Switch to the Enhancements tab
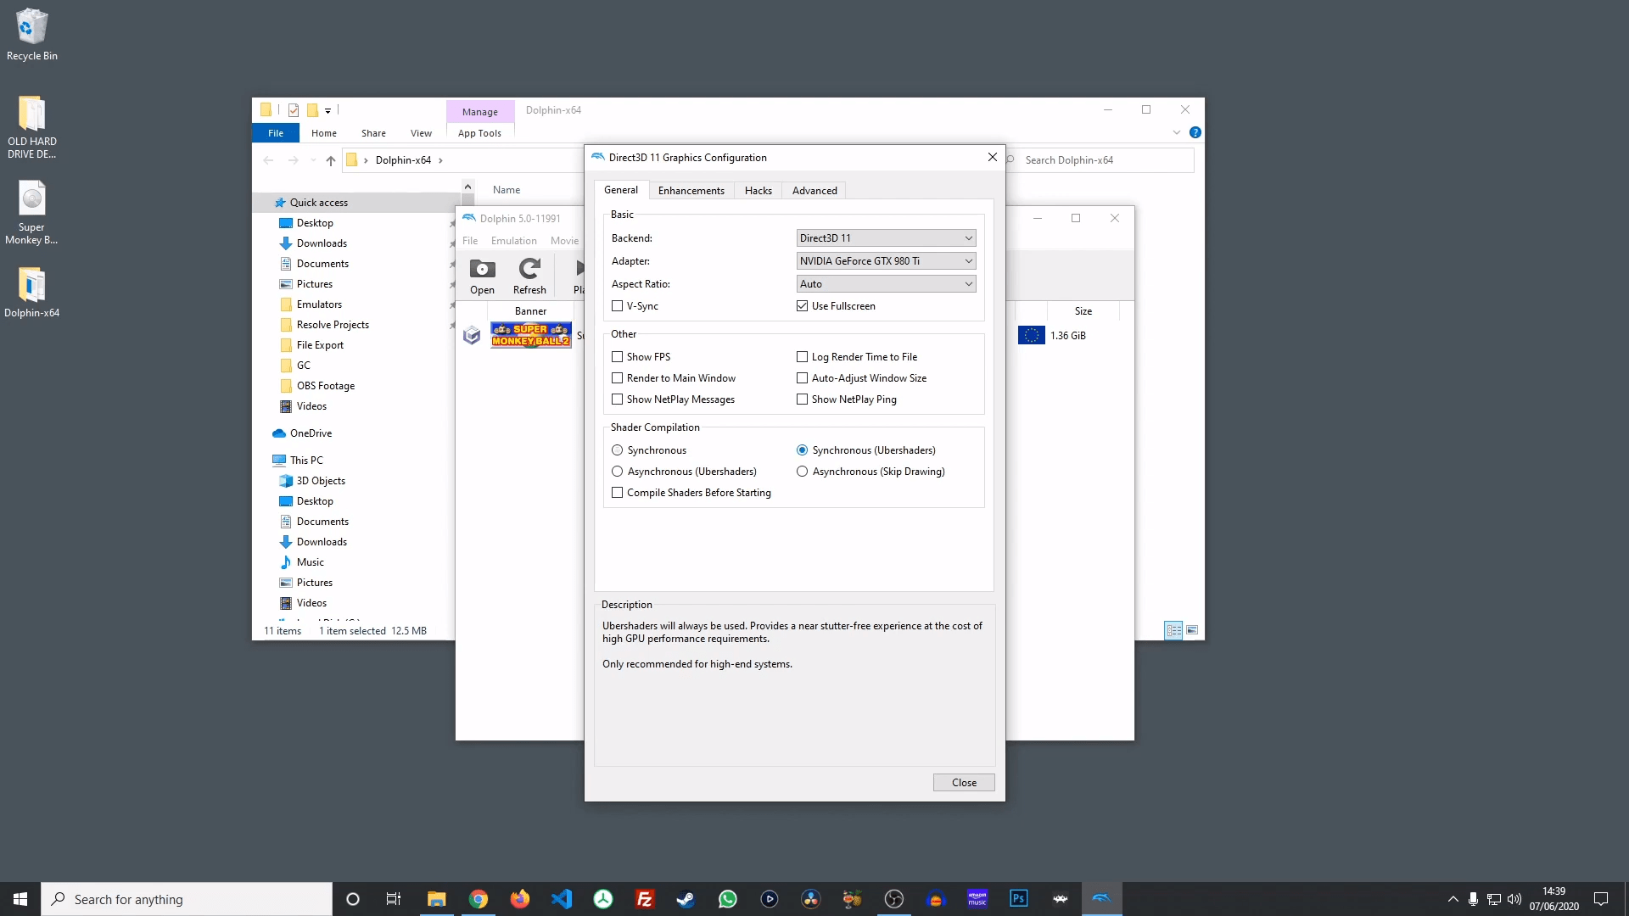This screenshot has height=916, width=1629. [691, 189]
